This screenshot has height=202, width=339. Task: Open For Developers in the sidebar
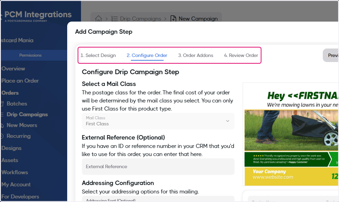(20, 197)
